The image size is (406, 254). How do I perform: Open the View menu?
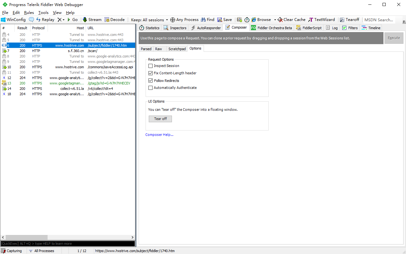[57, 13]
